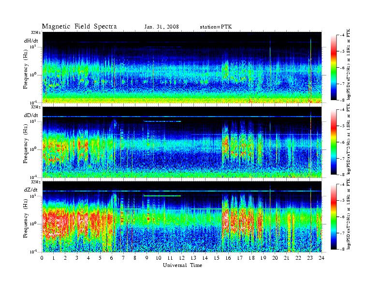Click hour "7" on the Universal Time axis

point(123,258)
